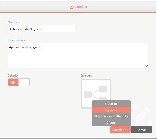Select Guardar from the popup menu
The width and height of the screenshot is (157, 139).
(111, 104)
